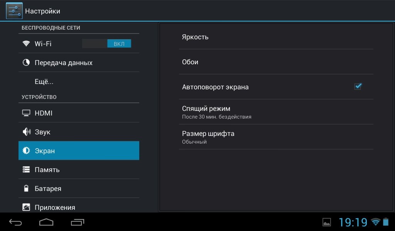395x231 pixels.
Task: Open the Recent Apps switcher
Action: 78,222
